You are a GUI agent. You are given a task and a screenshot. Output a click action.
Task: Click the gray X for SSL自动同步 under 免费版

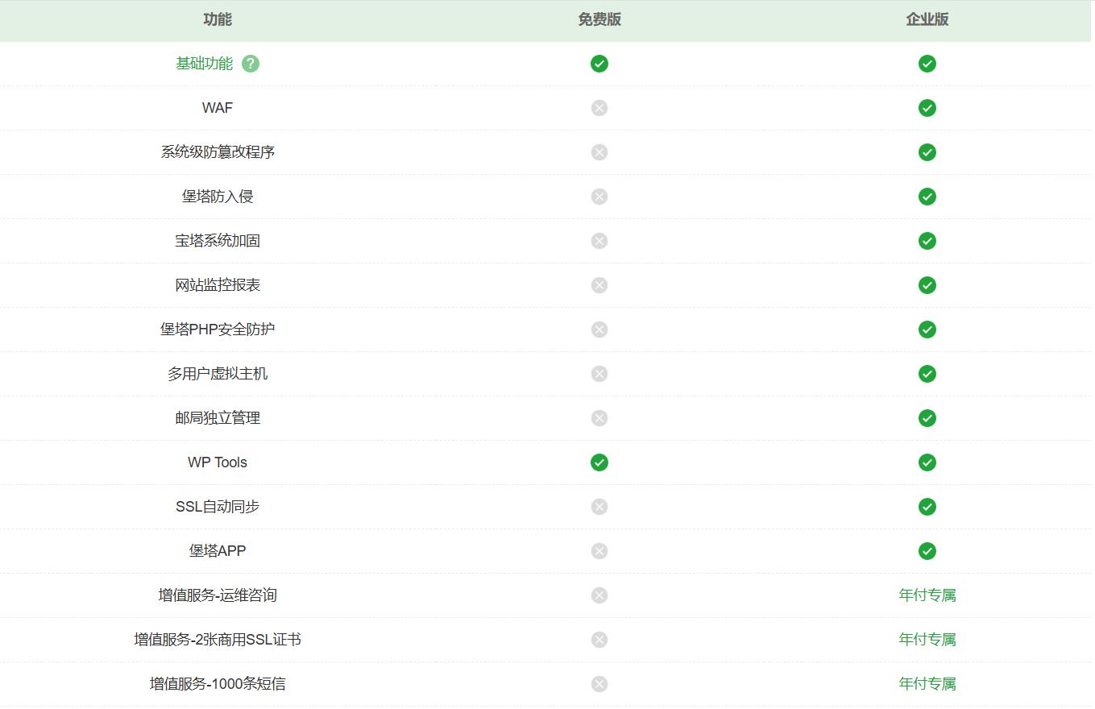[599, 507]
